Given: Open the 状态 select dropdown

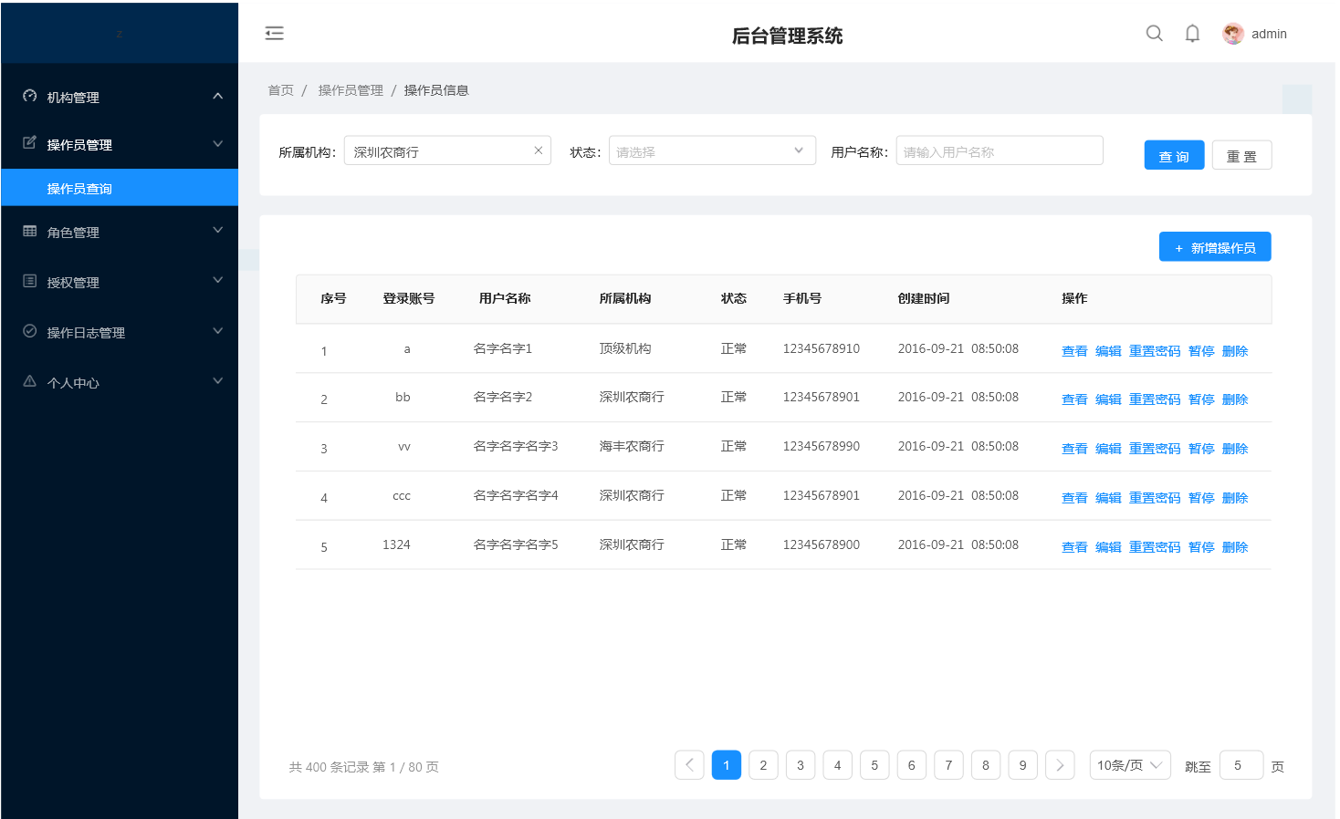Looking at the screenshot, I should tap(712, 150).
